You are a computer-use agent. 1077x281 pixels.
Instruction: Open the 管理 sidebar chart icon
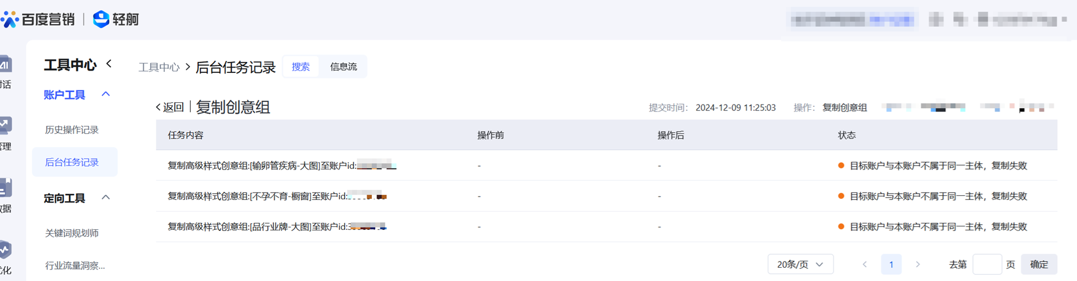(5, 126)
